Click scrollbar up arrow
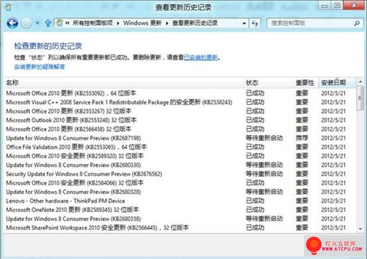This screenshot has height=259, width=367. (x=361, y=82)
